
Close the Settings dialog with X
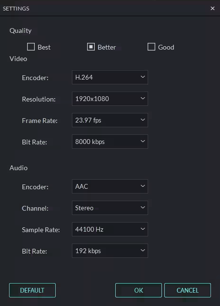(x=212, y=9)
